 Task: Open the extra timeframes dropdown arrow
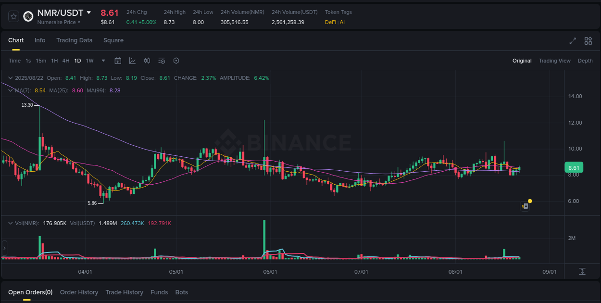(x=103, y=61)
